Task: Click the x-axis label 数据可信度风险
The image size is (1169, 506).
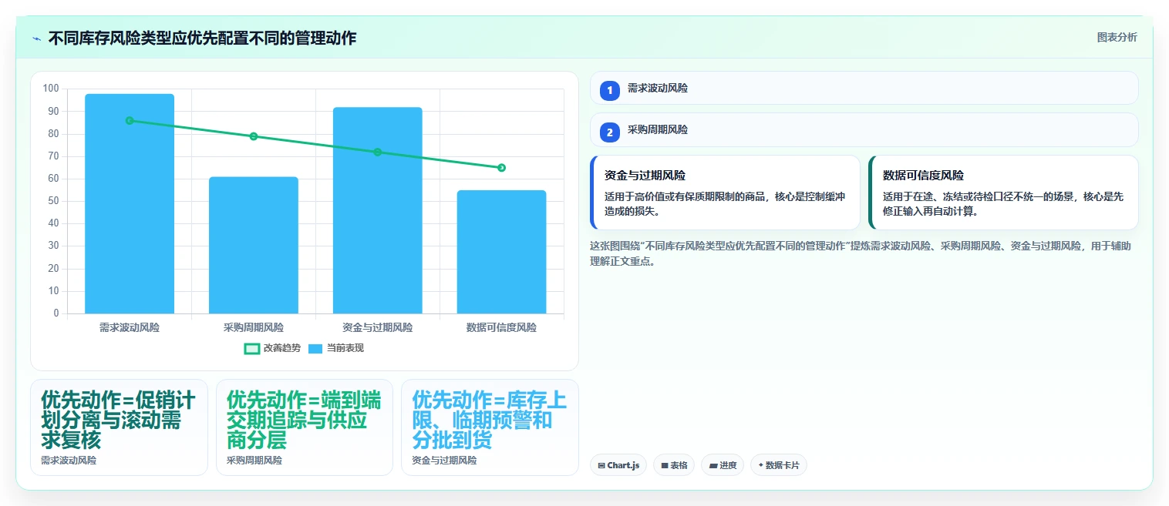Action: tap(501, 327)
